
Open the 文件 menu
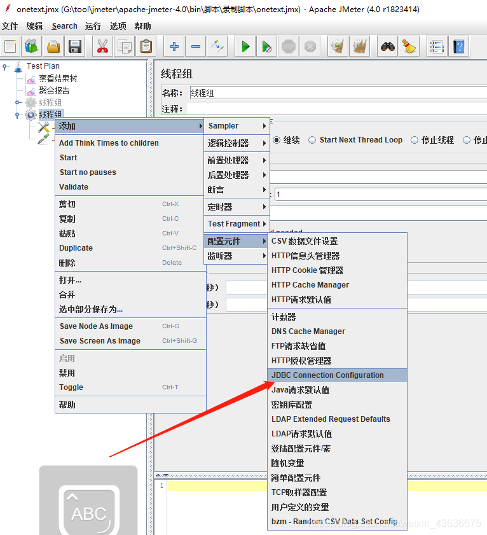(x=10, y=26)
